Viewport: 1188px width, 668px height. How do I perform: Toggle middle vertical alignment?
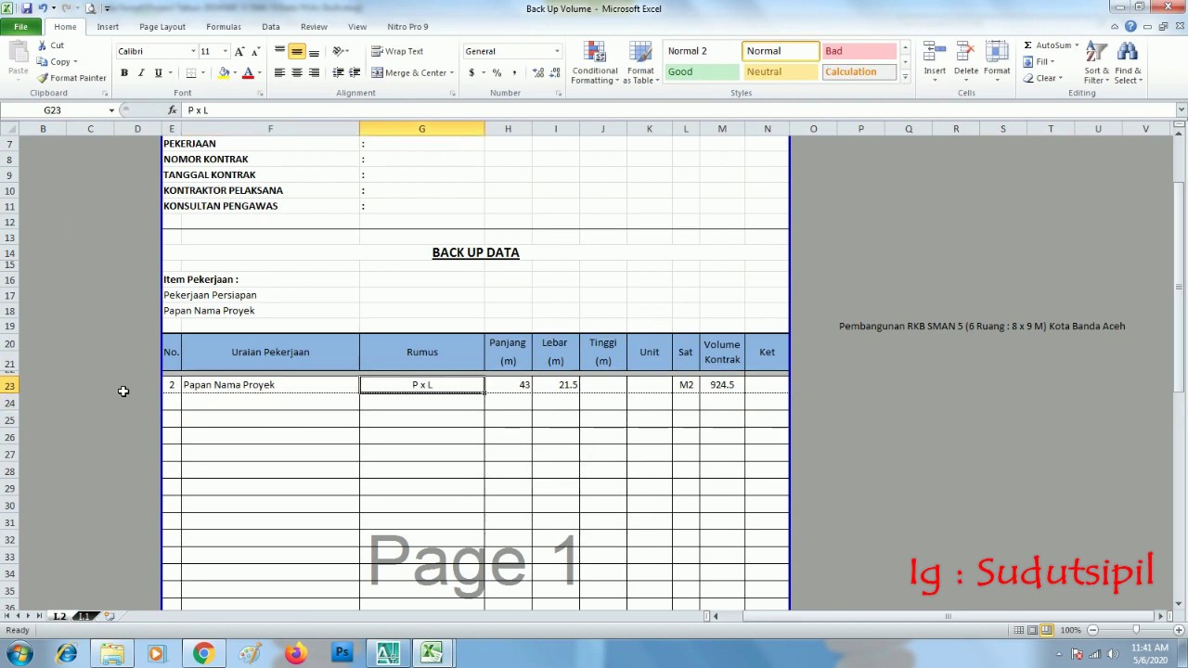pyautogui.click(x=296, y=51)
